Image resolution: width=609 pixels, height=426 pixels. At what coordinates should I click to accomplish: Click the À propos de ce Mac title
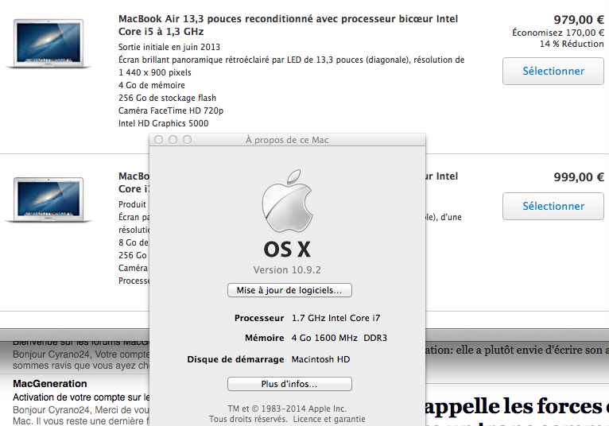pos(287,140)
